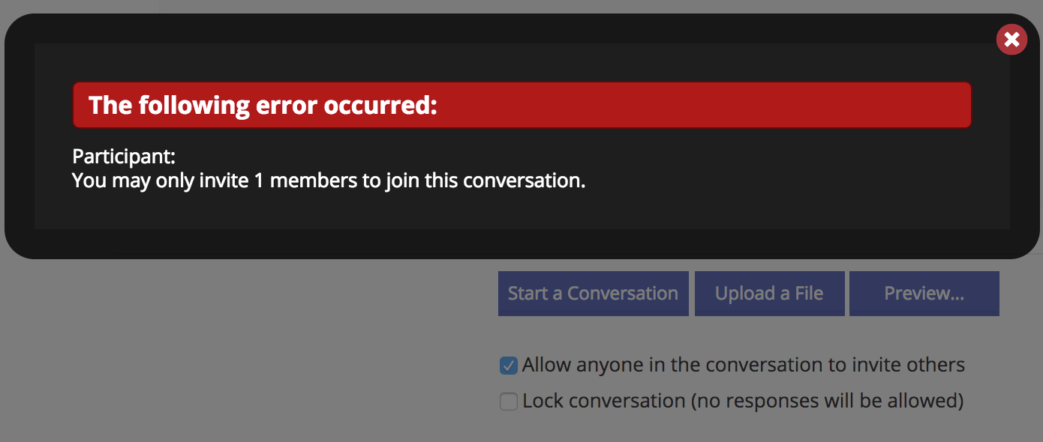Click the dimmed page background below the dialog
This screenshot has width=1043, height=442.
pyautogui.click(x=248, y=352)
